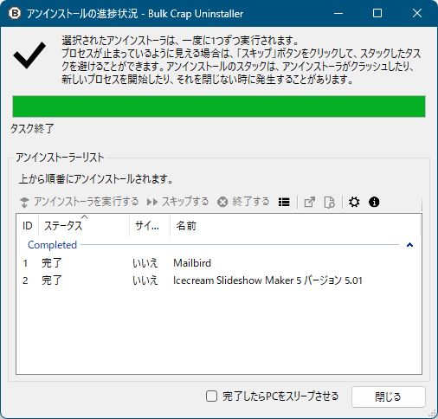
Task: Sort by ステータス column header
Action: click(84, 225)
